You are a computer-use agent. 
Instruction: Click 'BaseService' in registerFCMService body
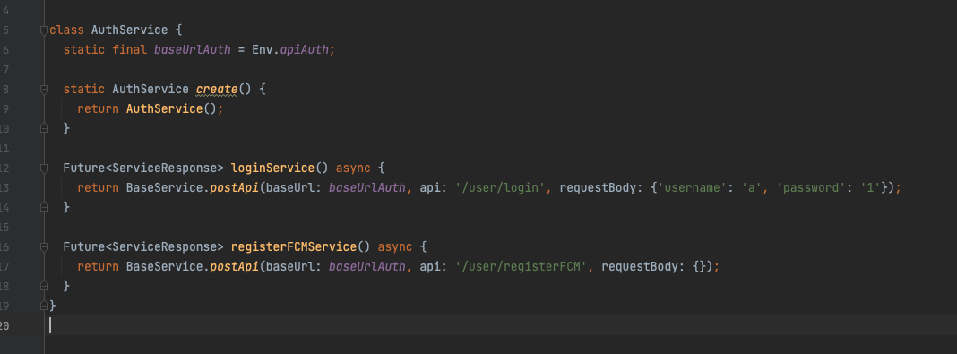[x=164, y=266]
